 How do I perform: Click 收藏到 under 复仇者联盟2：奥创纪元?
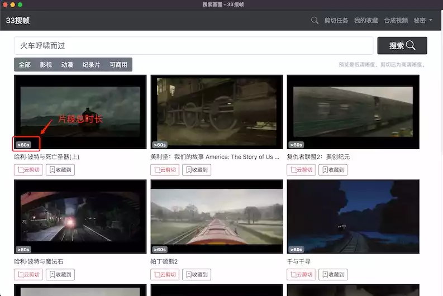click(333, 170)
